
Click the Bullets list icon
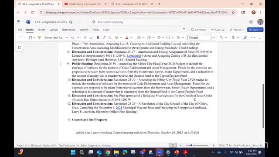coord(139,38)
